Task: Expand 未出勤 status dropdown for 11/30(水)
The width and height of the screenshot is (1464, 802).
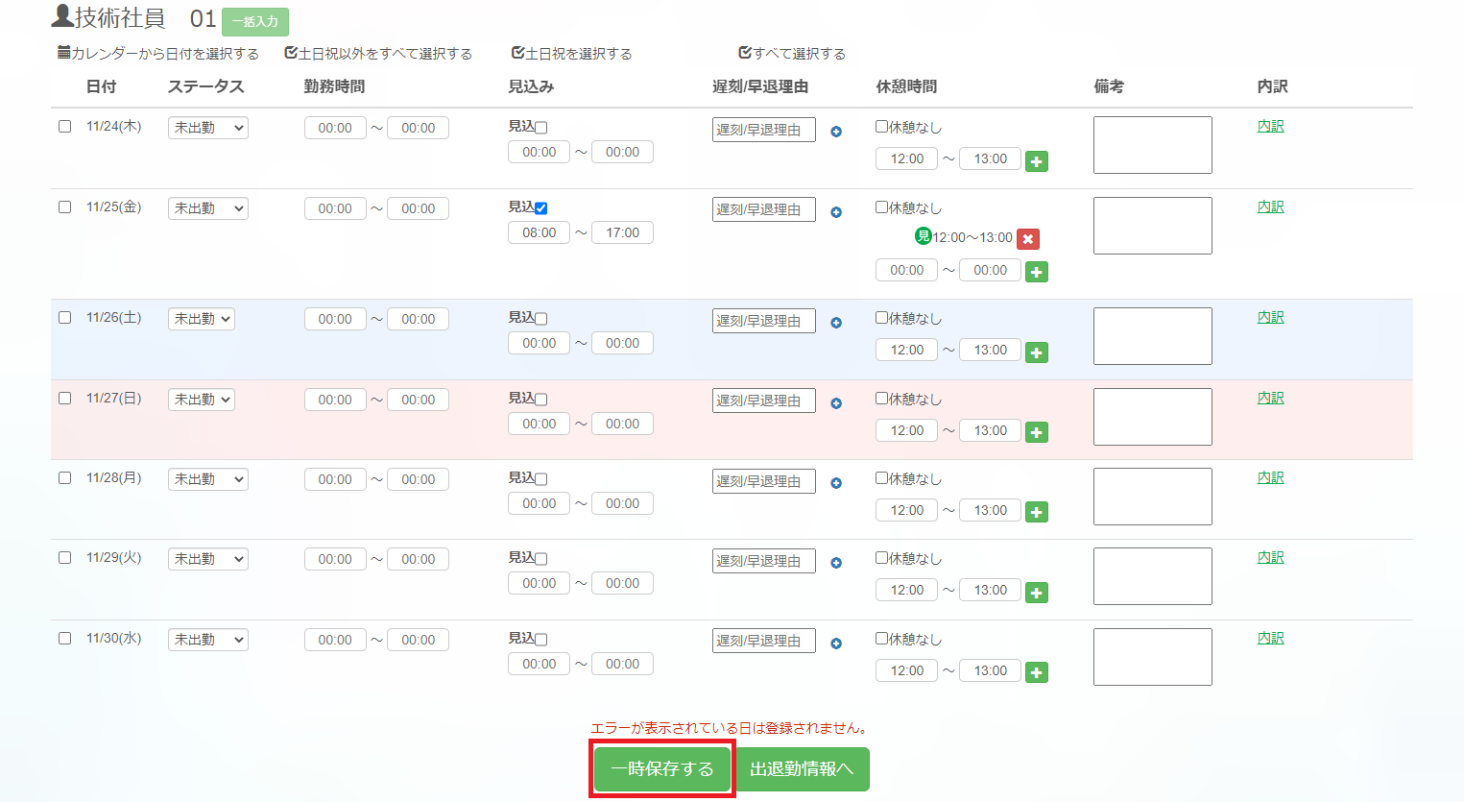Action: [207, 640]
